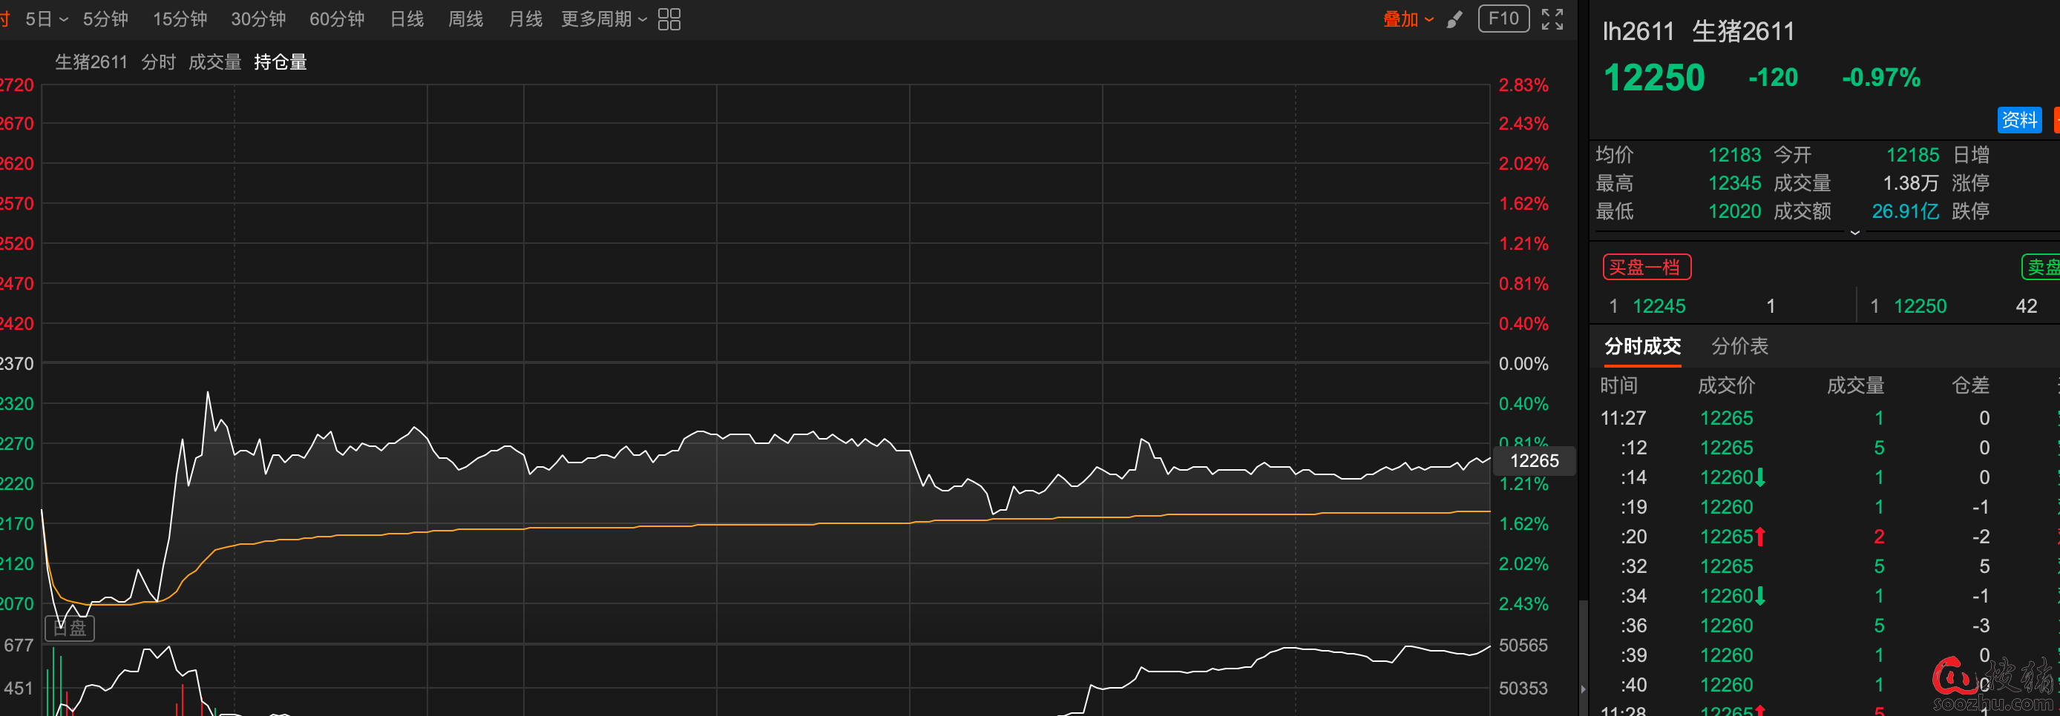Open the 更多周期 dropdown
The height and width of the screenshot is (716, 2060).
click(603, 19)
